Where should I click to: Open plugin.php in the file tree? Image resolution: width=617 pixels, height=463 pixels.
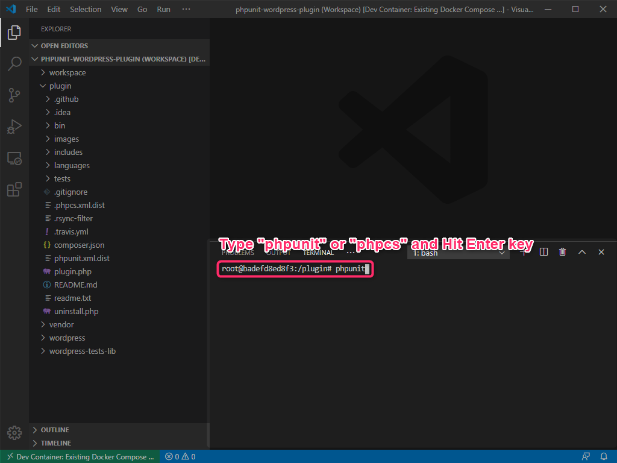pyautogui.click(x=72, y=271)
